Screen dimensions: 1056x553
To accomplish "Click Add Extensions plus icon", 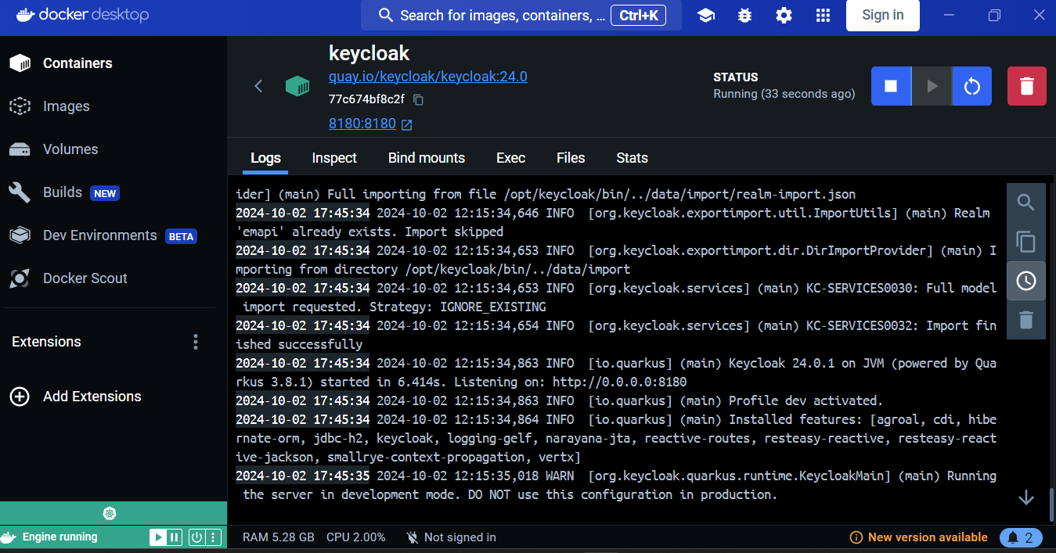I will tap(20, 397).
